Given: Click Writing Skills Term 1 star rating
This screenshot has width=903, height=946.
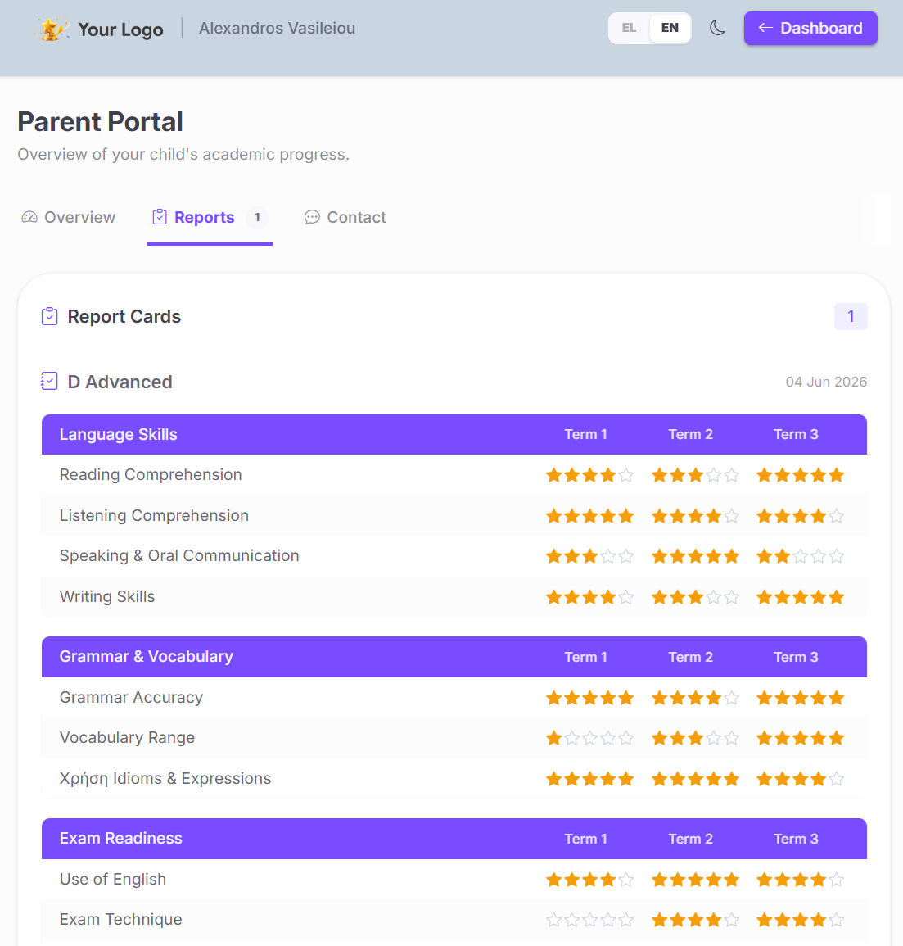Looking at the screenshot, I should pos(590,597).
